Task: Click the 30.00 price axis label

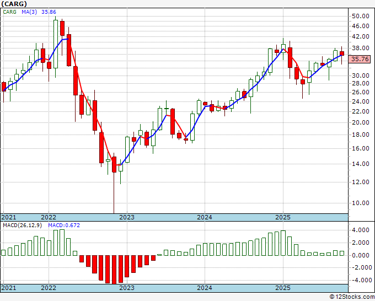Action: coord(361,76)
